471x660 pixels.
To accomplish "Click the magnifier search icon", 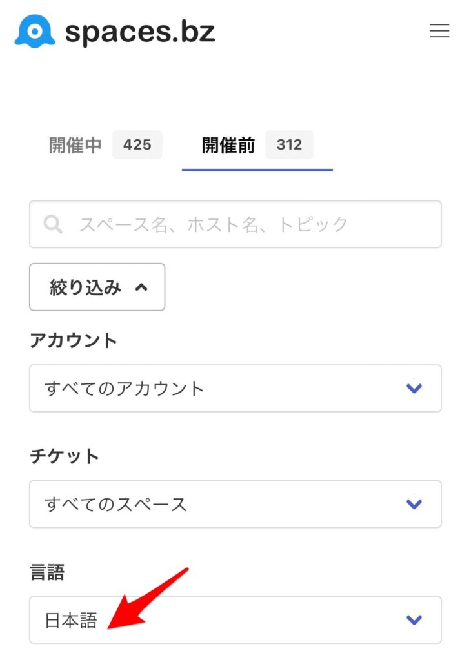I will [53, 224].
